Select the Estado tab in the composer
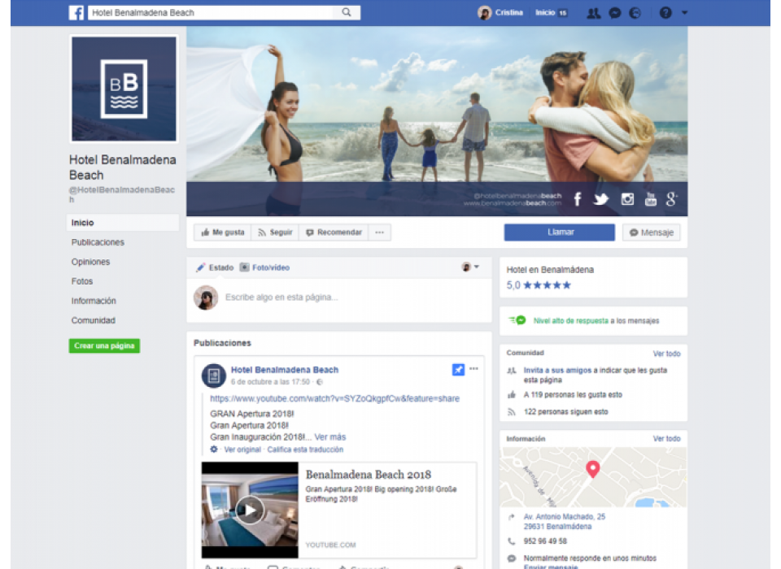The width and height of the screenshot is (781, 569). tap(215, 267)
